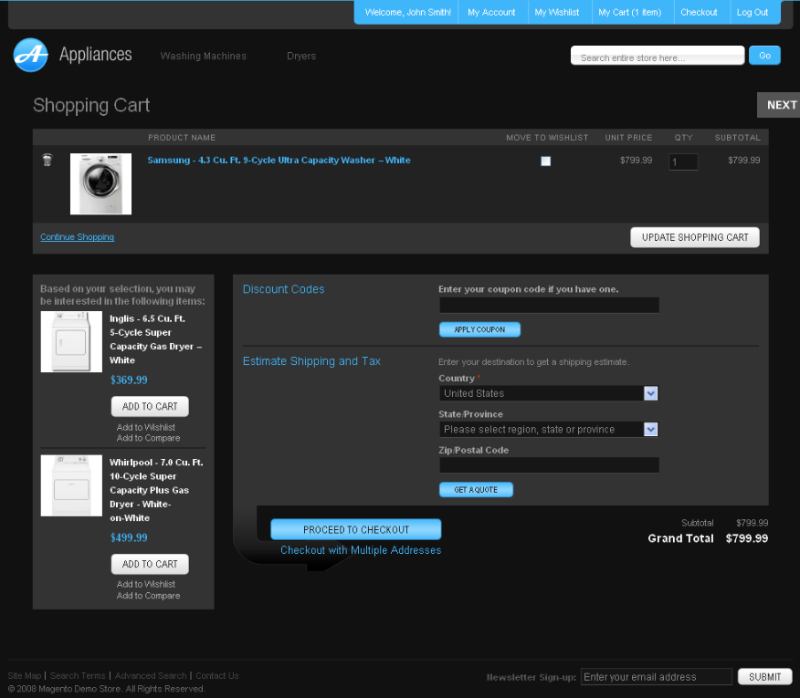Image resolution: width=800 pixels, height=698 pixels.
Task: Browse the Washing Machines category
Action: (x=203, y=56)
